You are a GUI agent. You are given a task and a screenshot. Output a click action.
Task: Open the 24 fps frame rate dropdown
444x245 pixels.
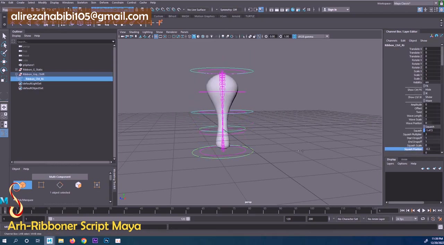coord(407,219)
